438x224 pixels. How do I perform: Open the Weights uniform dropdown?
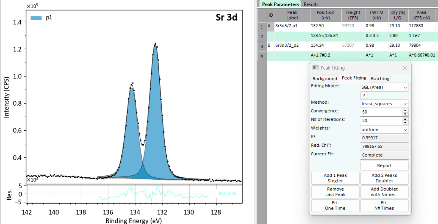[x=384, y=129]
